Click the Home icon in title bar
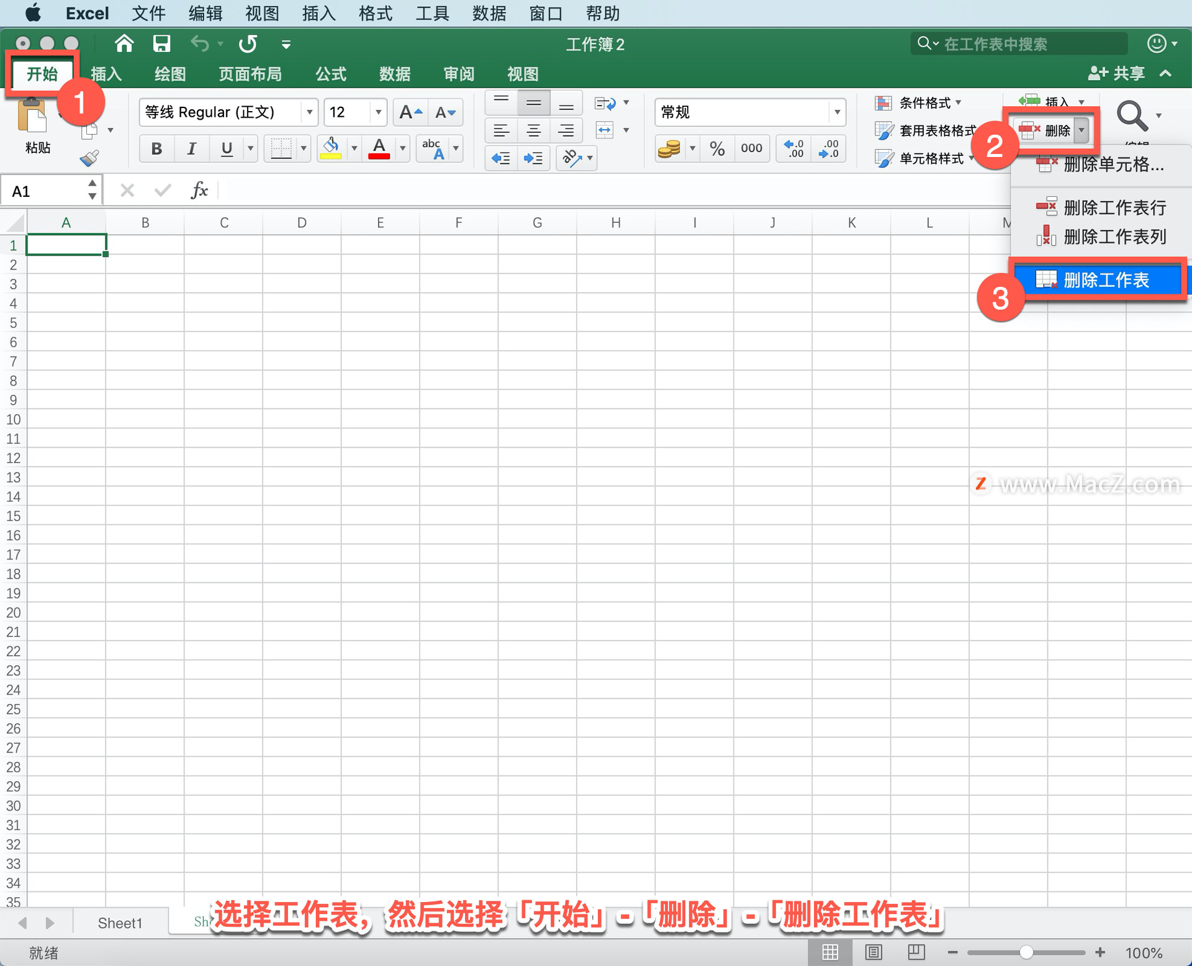This screenshot has height=966, width=1192. pyautogui.click(x=124, y=44)
